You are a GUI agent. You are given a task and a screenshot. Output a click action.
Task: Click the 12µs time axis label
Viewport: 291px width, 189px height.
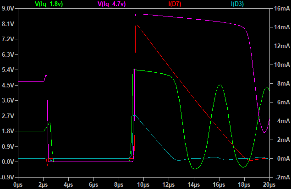169,185
